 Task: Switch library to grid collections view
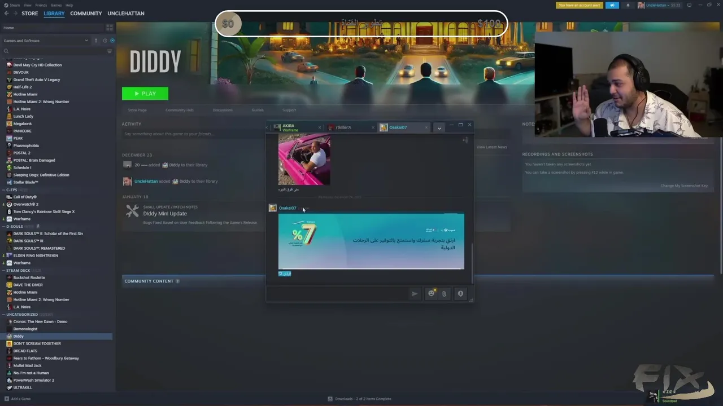tap(110, 28)
